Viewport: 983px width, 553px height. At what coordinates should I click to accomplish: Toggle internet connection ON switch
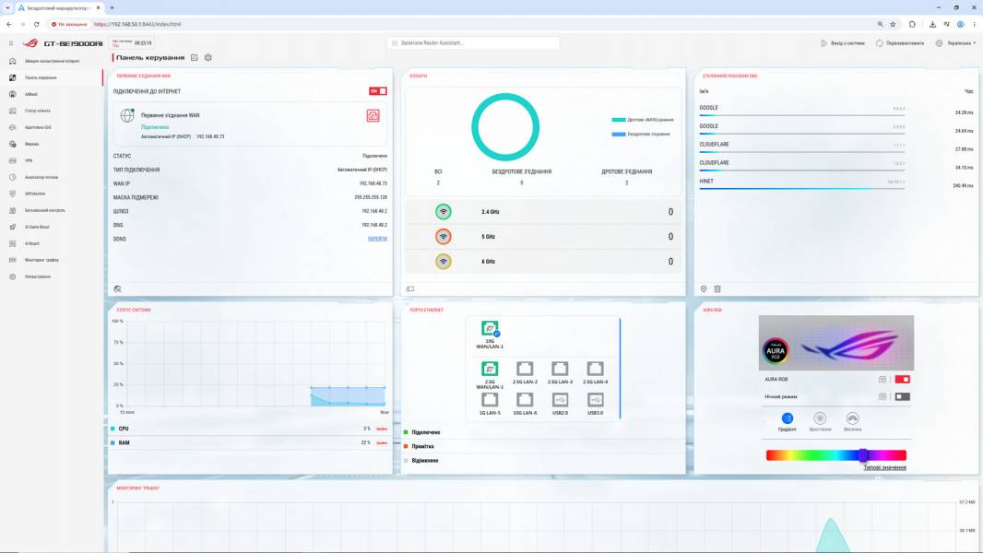[x=377, y=91]
